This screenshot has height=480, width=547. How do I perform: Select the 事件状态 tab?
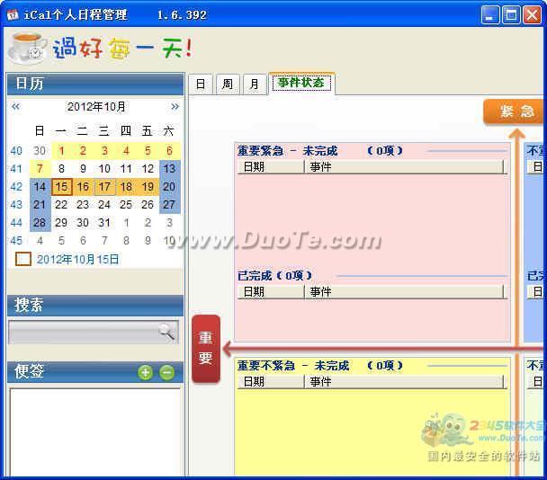pos(301,83)
